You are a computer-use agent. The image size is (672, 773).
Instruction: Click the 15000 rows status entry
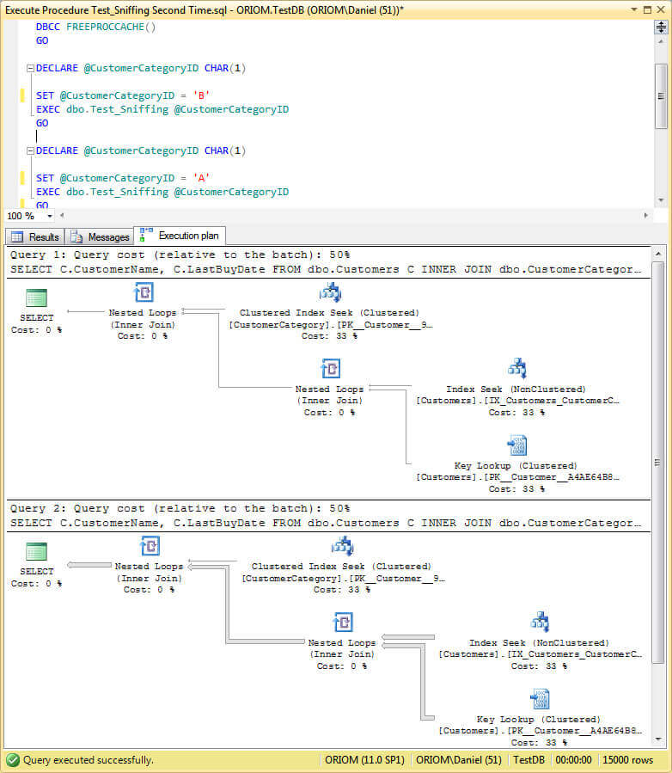tap(627, 760)
